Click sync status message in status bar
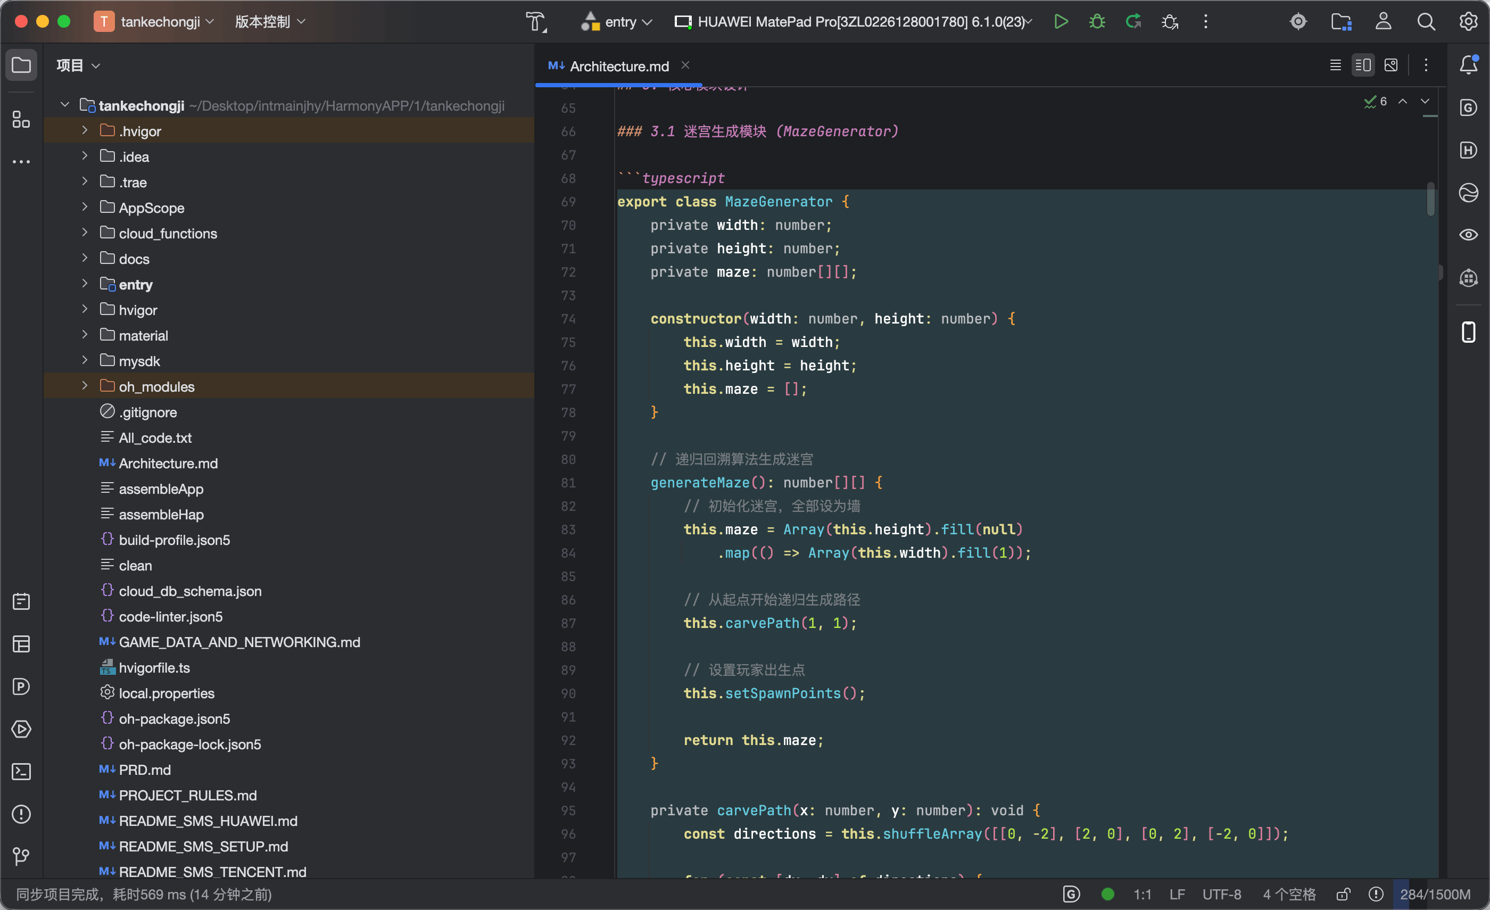Image resolution: width=1490 pixels, height=910 pixels. coord(144,894)
